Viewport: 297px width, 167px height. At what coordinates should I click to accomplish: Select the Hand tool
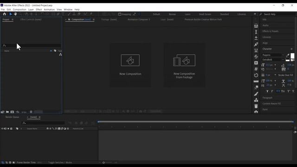[15, 14]
